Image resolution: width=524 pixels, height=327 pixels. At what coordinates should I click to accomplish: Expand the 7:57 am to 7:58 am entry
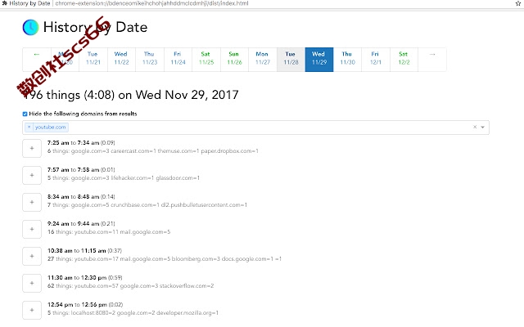[x=32, y=175]
